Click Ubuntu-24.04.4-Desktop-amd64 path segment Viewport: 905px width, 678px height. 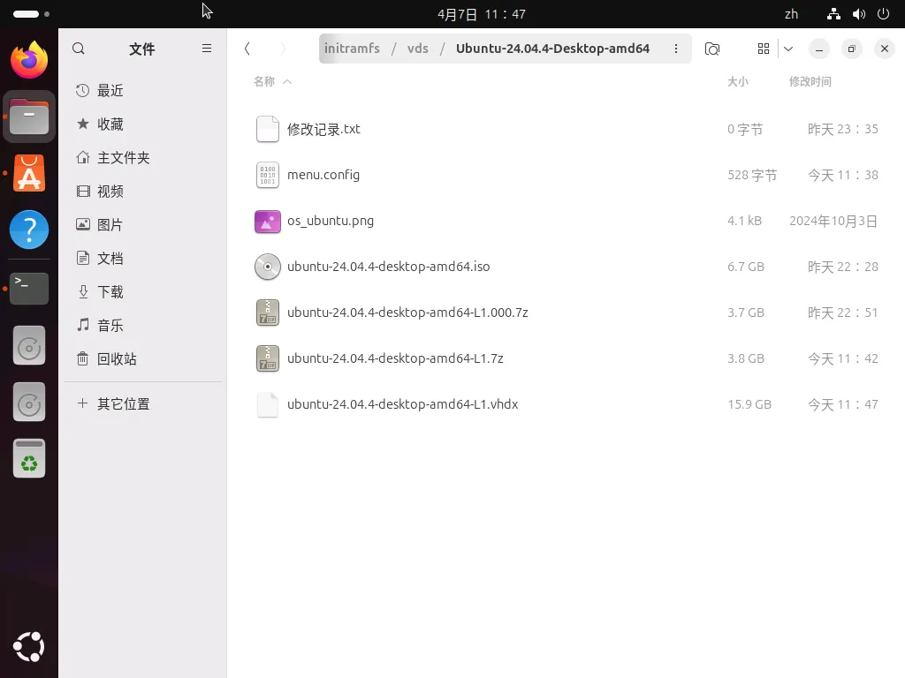pyautogui.click(x=552, y=49)
